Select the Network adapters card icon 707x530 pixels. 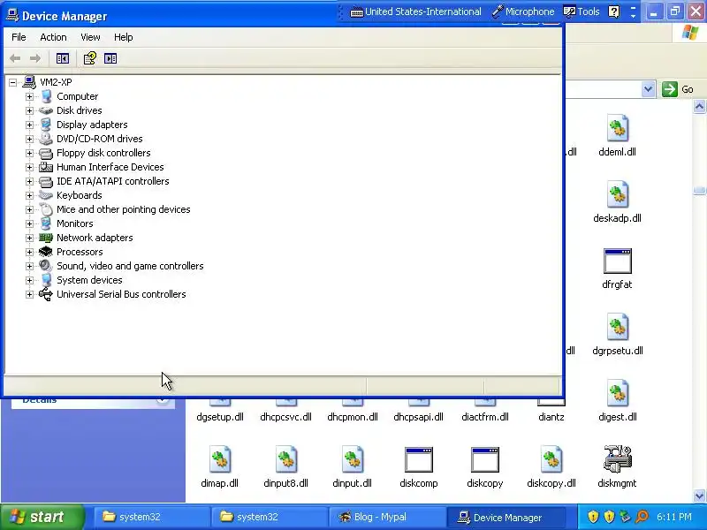pyautogui.click(x=46, y=238)
